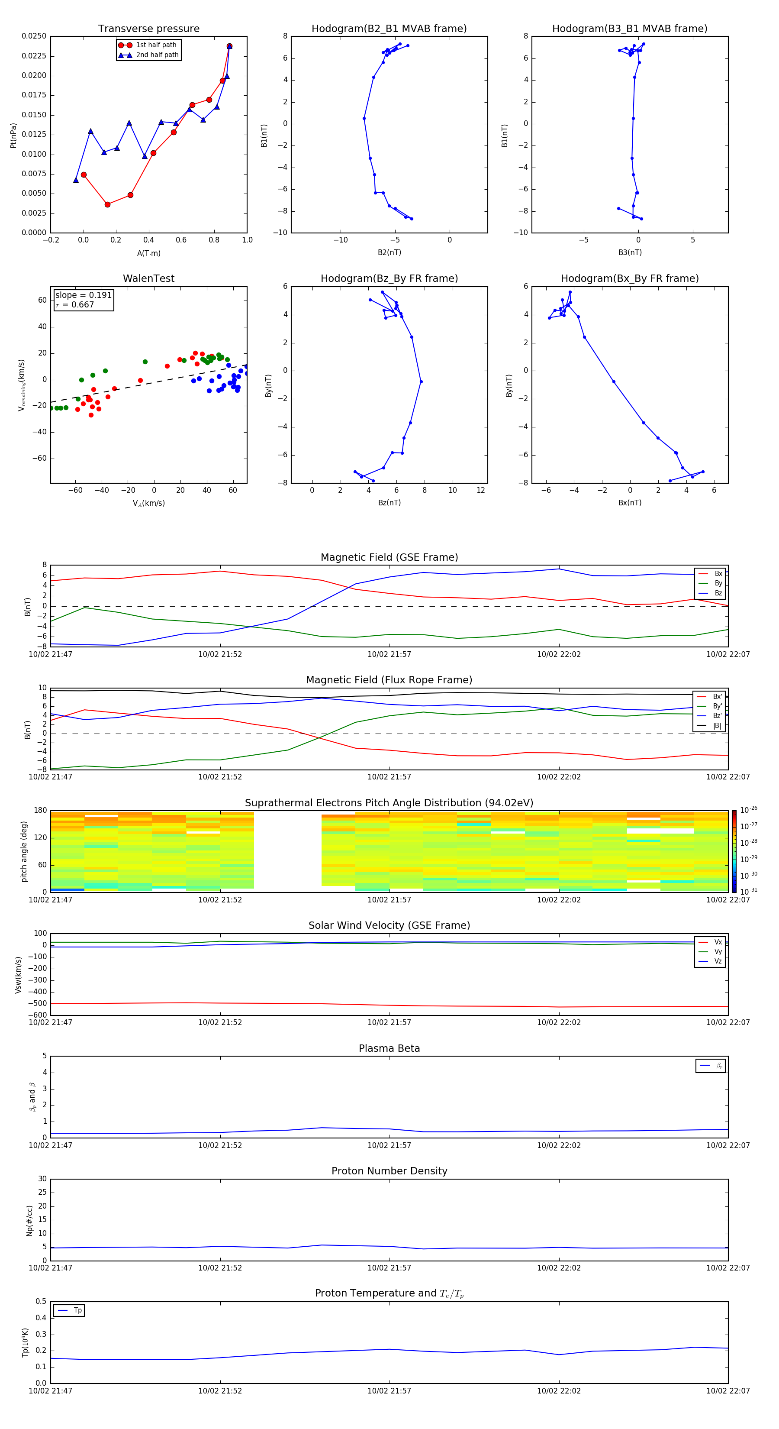Click the Suprathermal Electrons Pitch Angle Distribution title
Image resolution: width=779 pixels, height=1429 pixels.
tap(389, 803)
